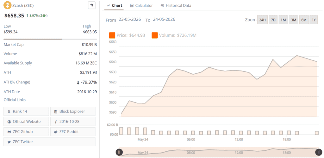The width and height of the screenshot is (324, 158).
Task: Click the $2.00 B volume axis label
Action: (113, 125)
